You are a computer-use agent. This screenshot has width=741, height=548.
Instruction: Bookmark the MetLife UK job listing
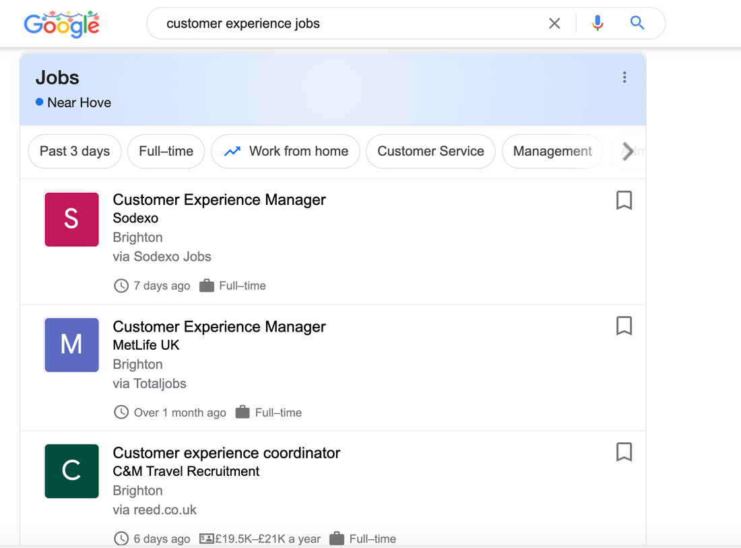(x=624, y=326)
